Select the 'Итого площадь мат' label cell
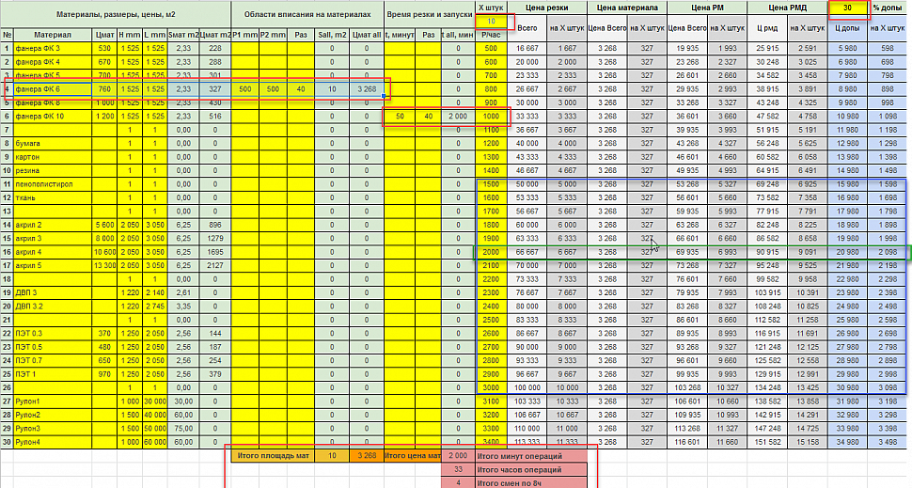Image resolution: width=912 pixels, height=488 pixels. (x=273, y=455)
